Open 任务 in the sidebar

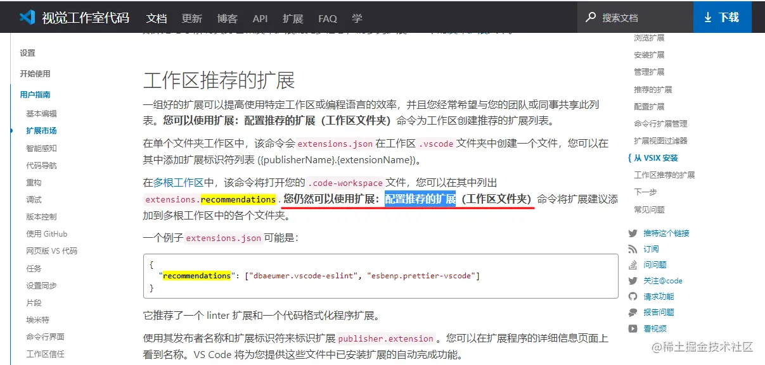(34, 269)
